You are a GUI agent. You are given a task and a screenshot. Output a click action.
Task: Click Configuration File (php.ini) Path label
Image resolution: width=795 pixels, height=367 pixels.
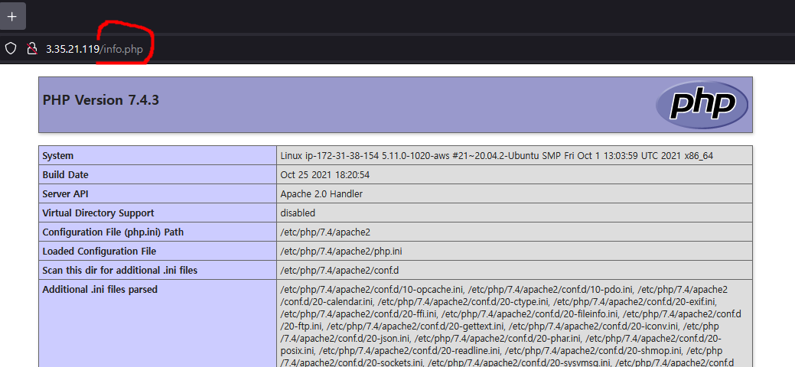point(113,232)
